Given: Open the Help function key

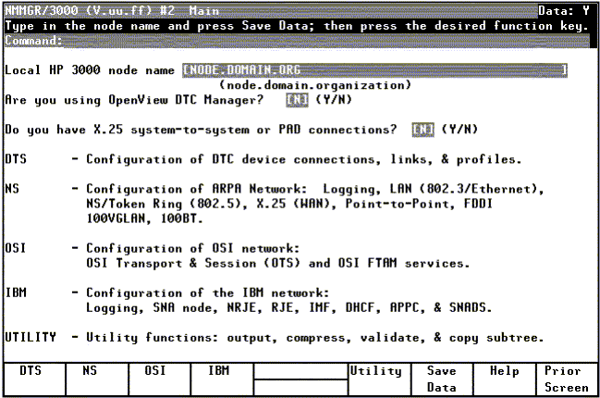Looking at the screenshot, I should click(x=505, y=379).
